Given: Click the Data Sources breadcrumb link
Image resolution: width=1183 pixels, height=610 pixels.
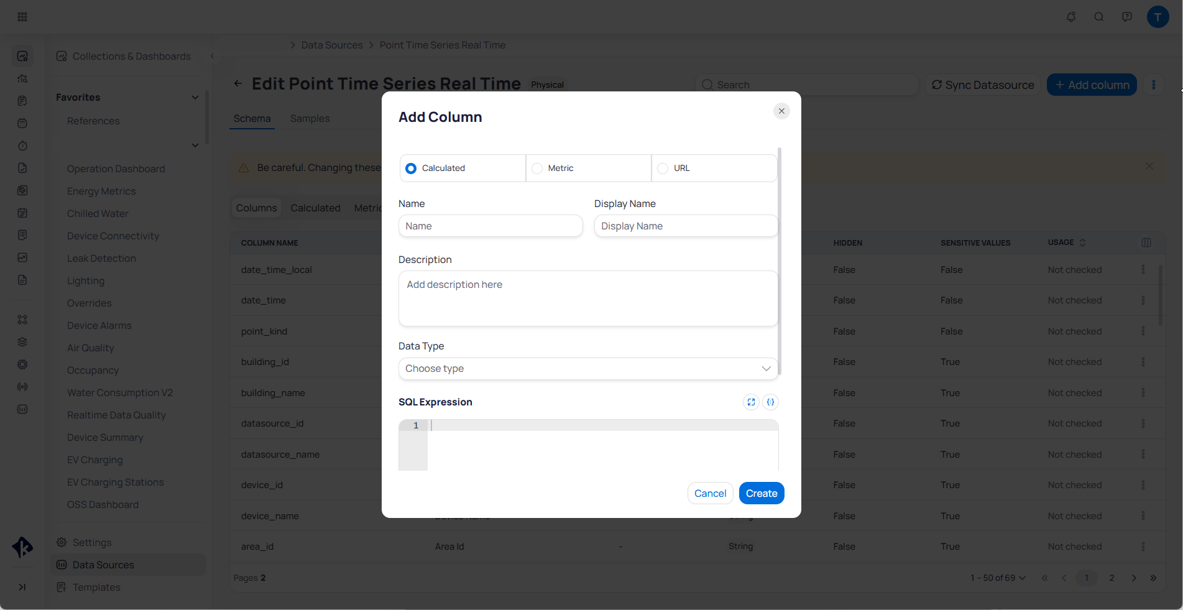Looking at the screenshot, I should point(332,45).
